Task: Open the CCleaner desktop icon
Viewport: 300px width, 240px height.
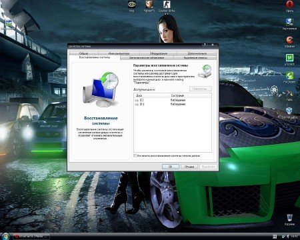Action: 289,41
